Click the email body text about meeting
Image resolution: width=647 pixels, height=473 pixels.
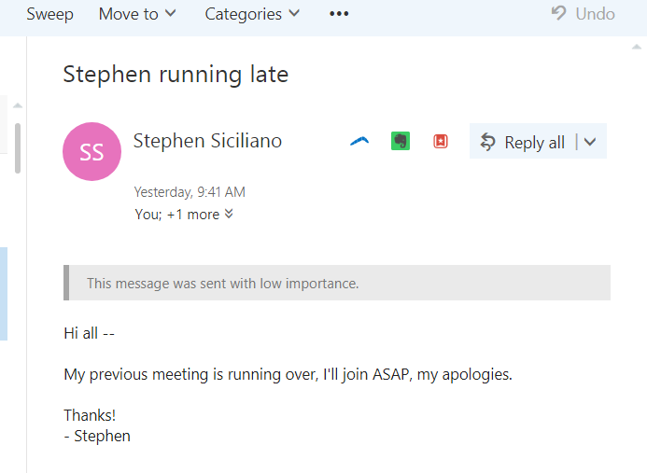[x=288, y=375]
